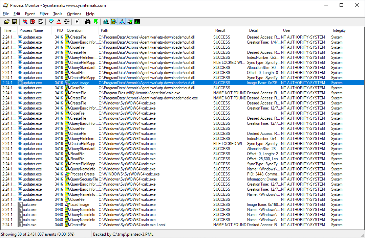Toggle the Autoscroll toolbar icon

[x=33, y=22]
